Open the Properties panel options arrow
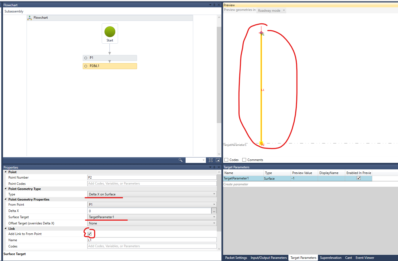Image resolution: width=398 pixels, height=261 pixels. pos(210,167)
